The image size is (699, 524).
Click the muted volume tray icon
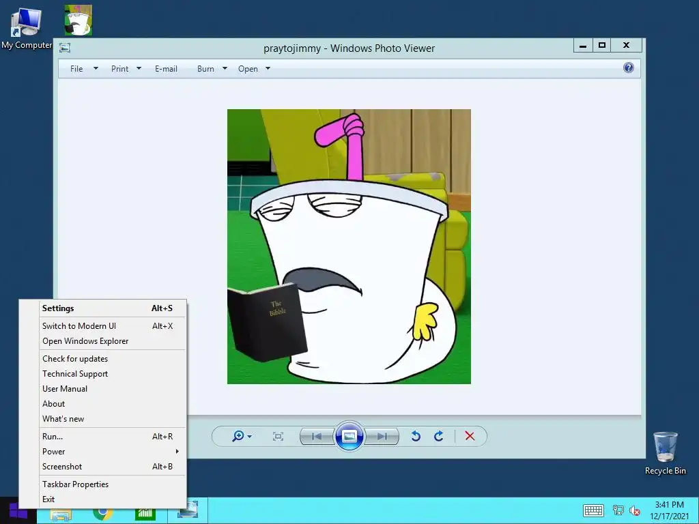coord(635,510)
